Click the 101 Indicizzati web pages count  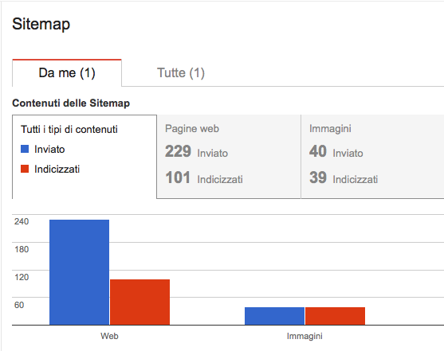click(204, 178)
